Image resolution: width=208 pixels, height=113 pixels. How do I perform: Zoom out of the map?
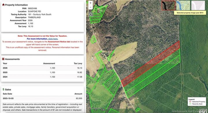(90, 7)
